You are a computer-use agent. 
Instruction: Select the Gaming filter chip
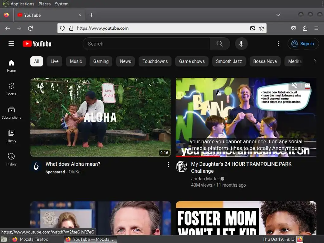[x=101, y=61]
